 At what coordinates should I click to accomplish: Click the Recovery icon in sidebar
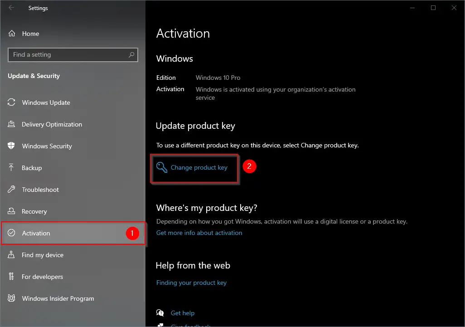(x=11, y=211)
